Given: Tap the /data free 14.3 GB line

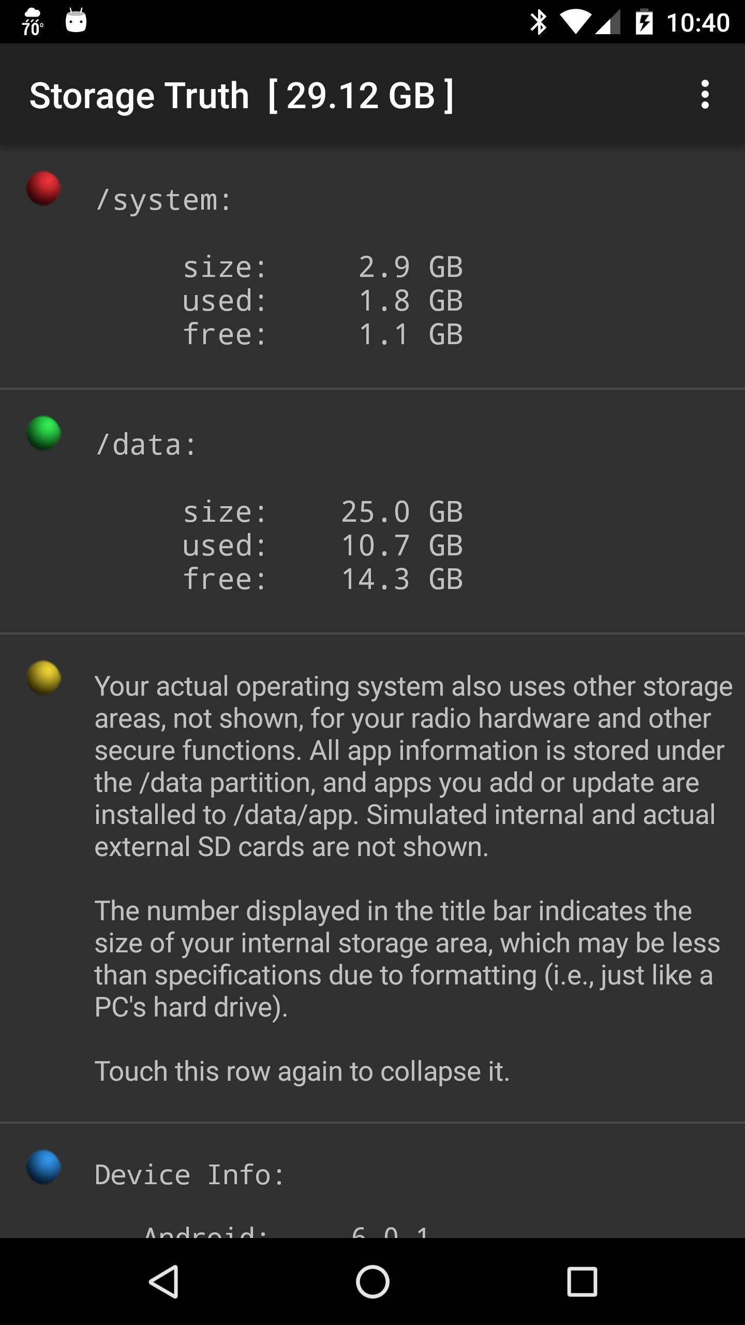Looking at the screenshot, I should pos(323,579).
